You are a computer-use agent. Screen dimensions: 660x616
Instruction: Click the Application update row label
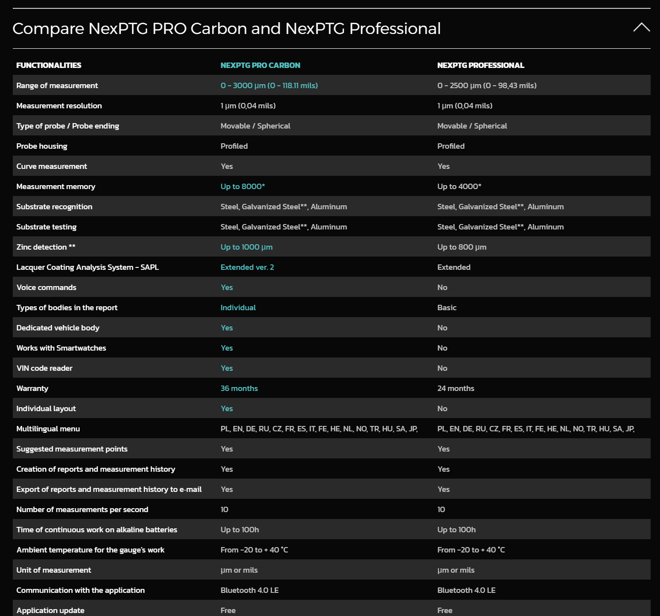[x=50, y=611]
